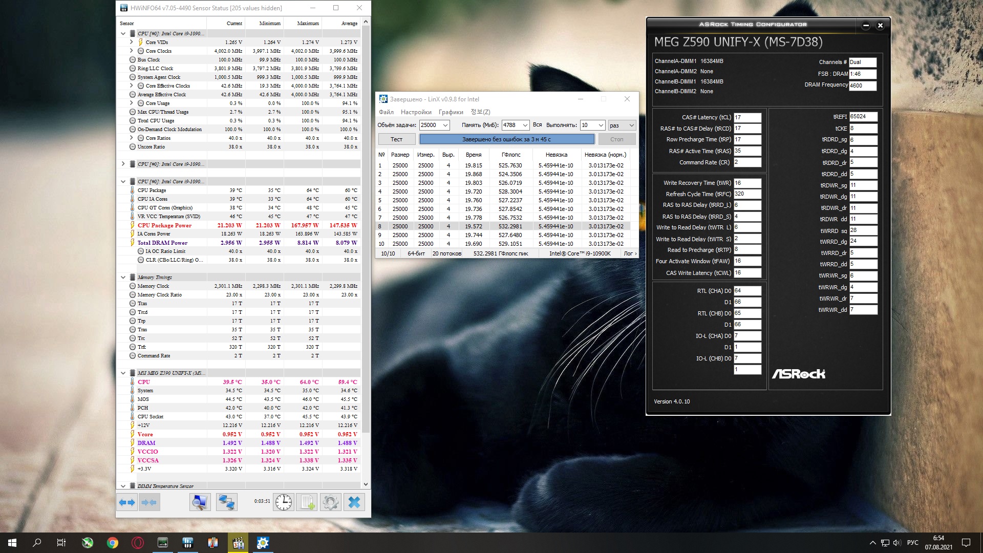Open the Настройки menu in LinX
Screen dimensions: 983x553
tap(416, 112)
